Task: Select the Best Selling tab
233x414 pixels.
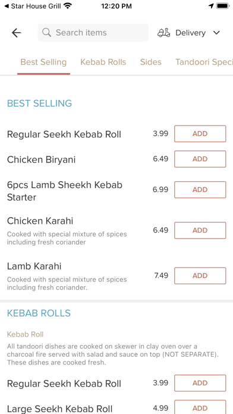Action: point(43,62)
